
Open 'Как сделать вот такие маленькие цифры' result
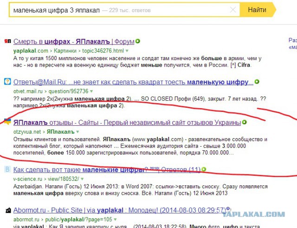point(107,170)
